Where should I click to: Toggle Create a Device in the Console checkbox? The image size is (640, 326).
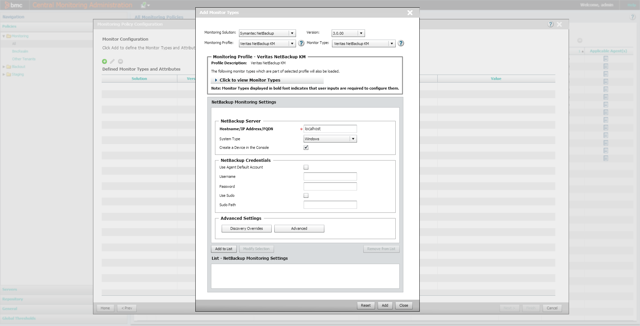coord(306,148)
